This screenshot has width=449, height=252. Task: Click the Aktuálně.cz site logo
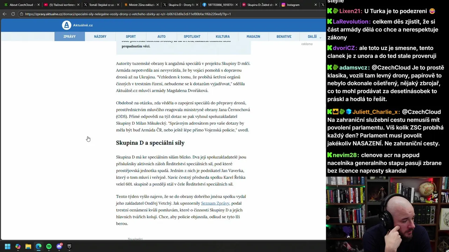[x=77, y=25]
